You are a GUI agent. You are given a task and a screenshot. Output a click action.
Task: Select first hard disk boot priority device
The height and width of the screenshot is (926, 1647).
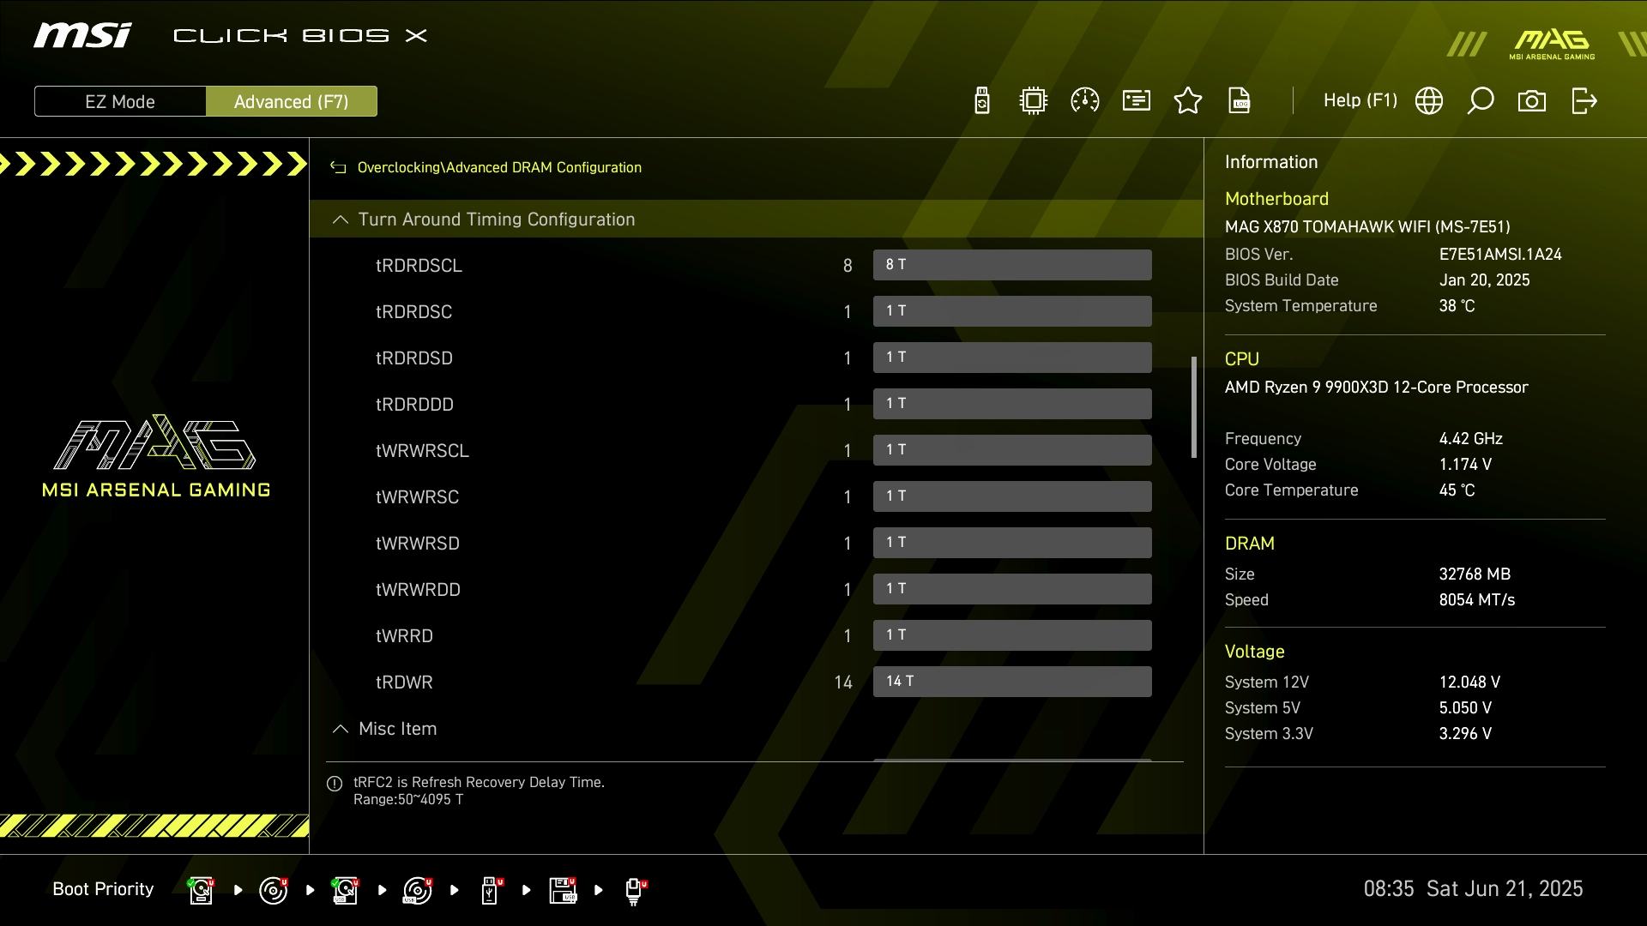pos(201,890)
